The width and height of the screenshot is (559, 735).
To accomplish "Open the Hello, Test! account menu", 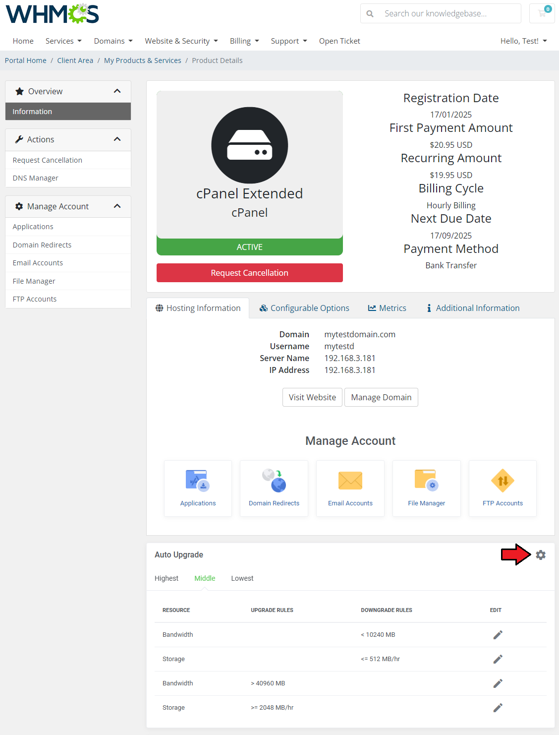I will (524, 41).
